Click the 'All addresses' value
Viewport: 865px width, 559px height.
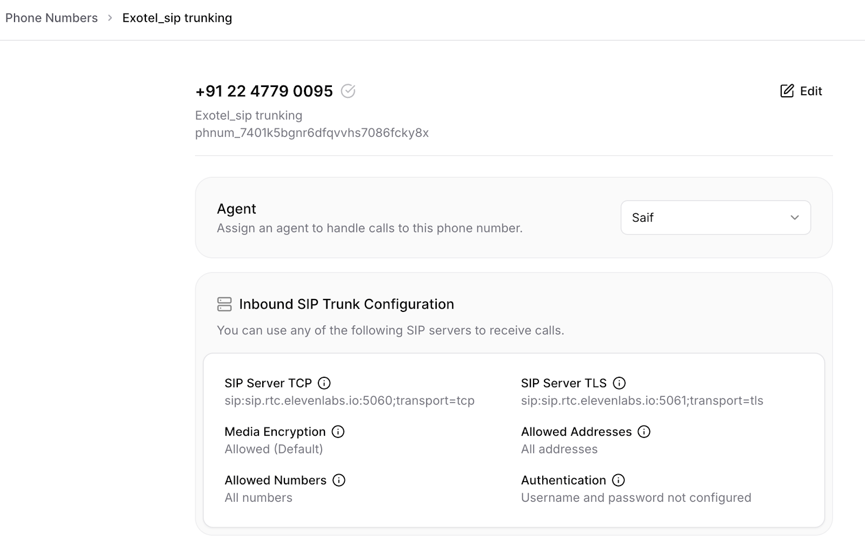point(560,449)
